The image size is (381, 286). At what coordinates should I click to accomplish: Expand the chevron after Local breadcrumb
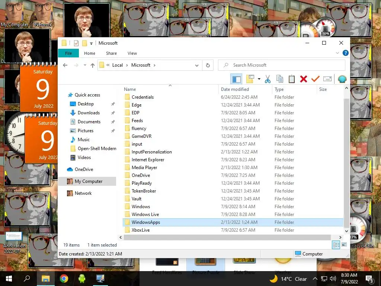point(127,65)
